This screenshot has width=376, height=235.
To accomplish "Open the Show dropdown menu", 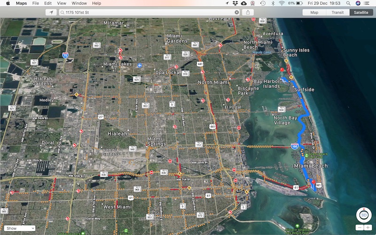I will [x=20, y=228].
